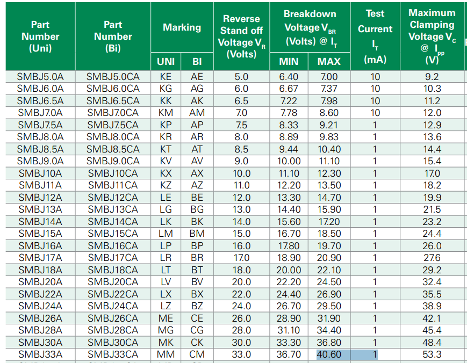Select the SMBJ8.0A part number
The width and height of the screenshot is (467, 363).
40,137
